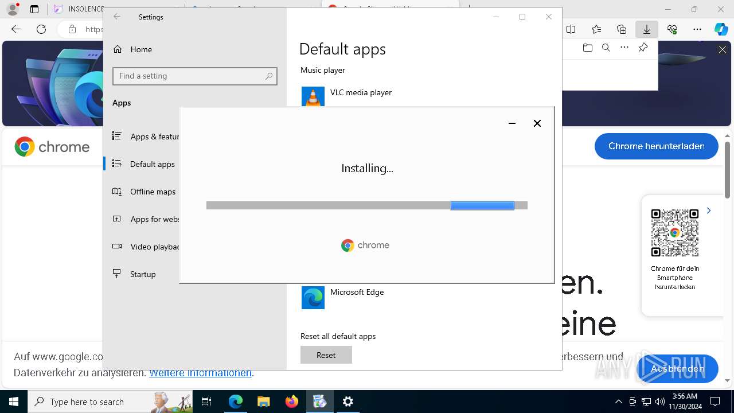
Task: Close the Edge promo banner
Action: pos(723,50)
